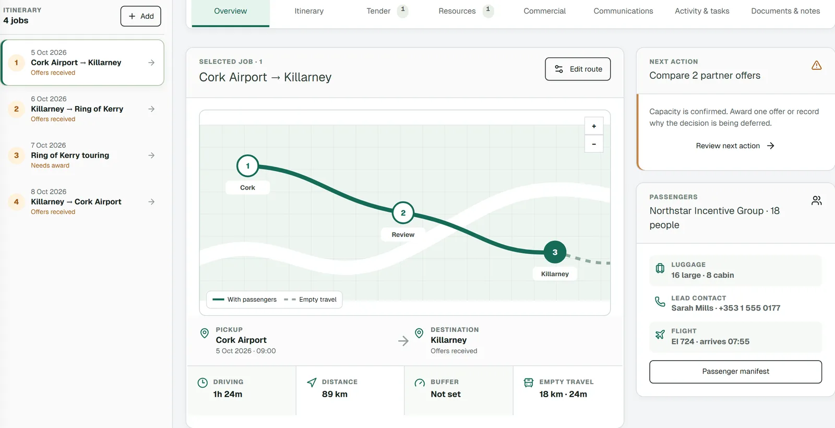Image resolution: width=835 pixels, height=428 pixels.
Task: Open the Activity & tasks tab
Action: (702, 11)
